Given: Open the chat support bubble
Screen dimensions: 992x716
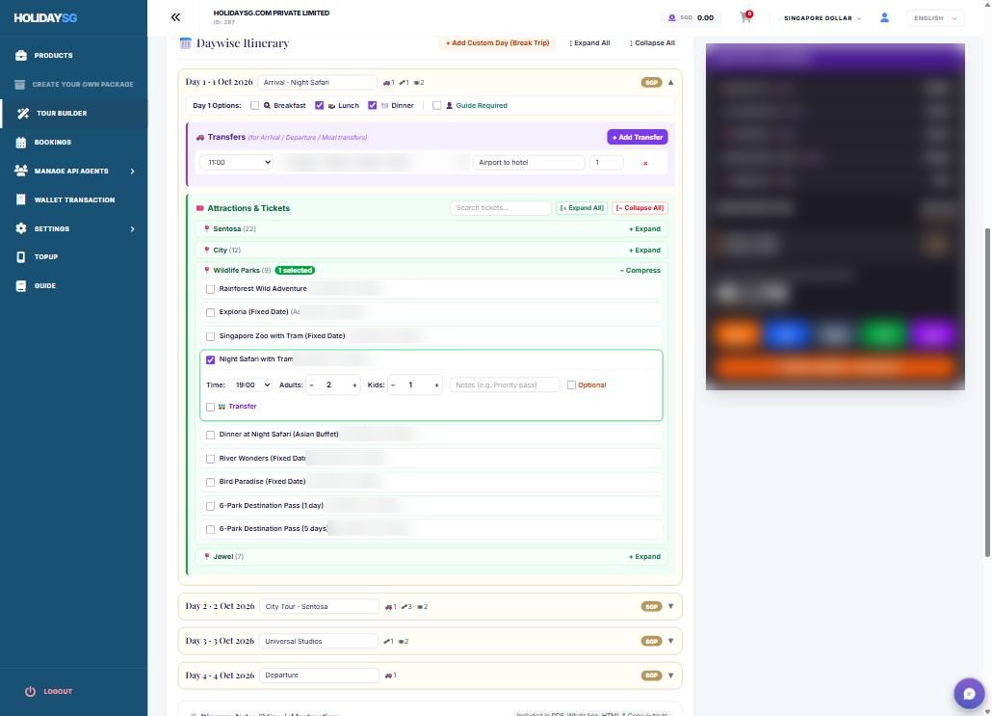Looking at the screenshot, I should pos(969,693).
